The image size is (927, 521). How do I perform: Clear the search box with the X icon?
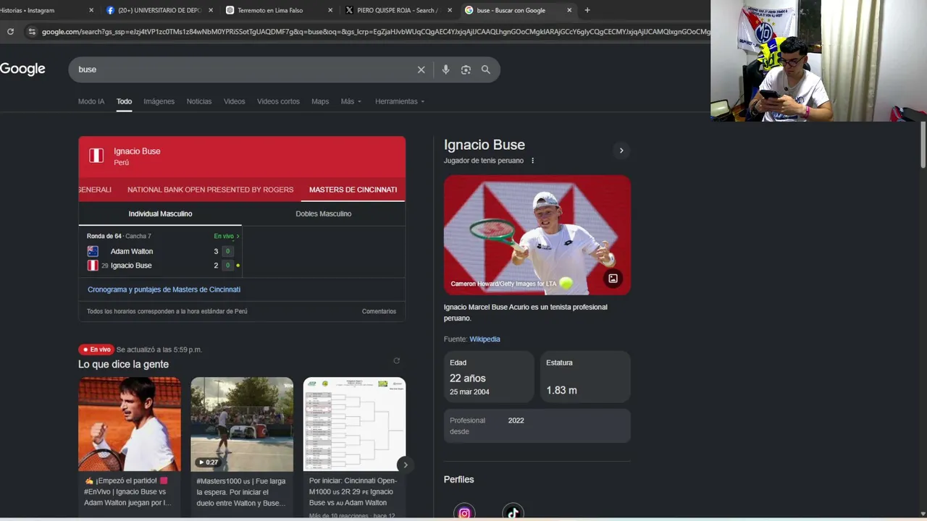pos(421,69)
